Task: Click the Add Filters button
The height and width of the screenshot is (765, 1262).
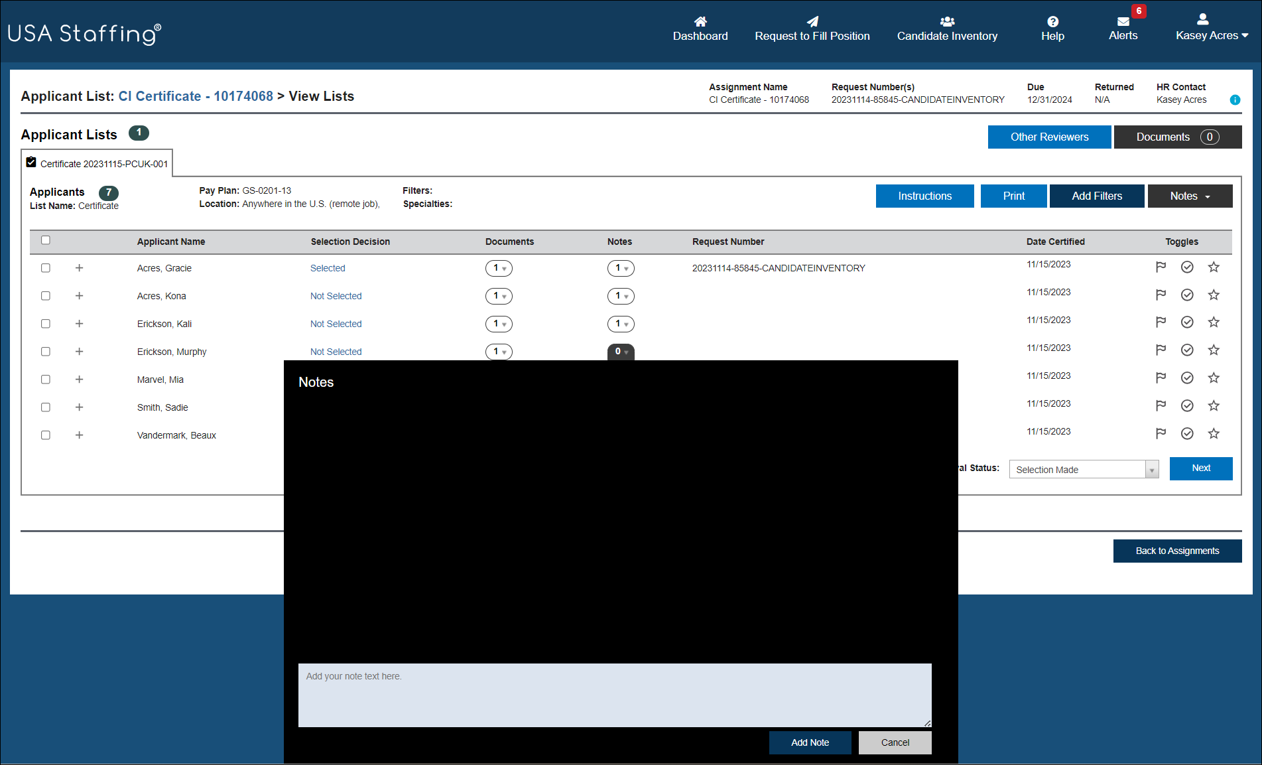Action: pos(1096,196)
